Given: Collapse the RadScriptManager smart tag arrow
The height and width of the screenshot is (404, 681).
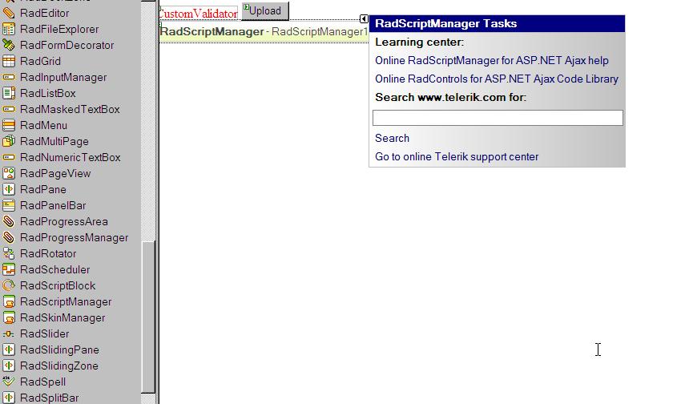Looking at the screenshot, I should pyautogui.click(x=364, y=18).
